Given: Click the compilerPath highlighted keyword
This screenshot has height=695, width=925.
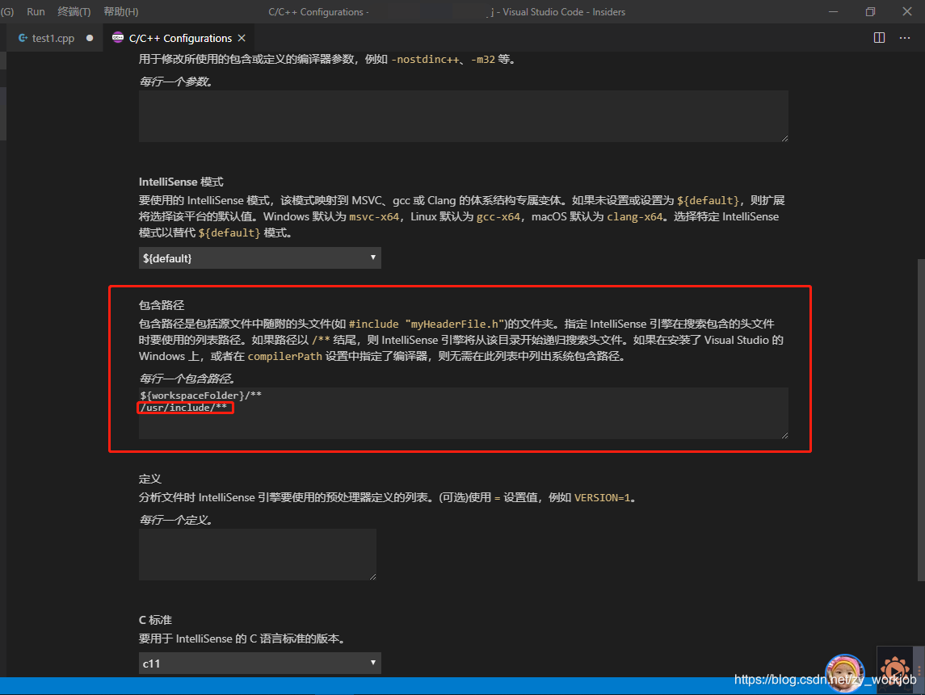Looking at the screenshot, I should point(285,357).
